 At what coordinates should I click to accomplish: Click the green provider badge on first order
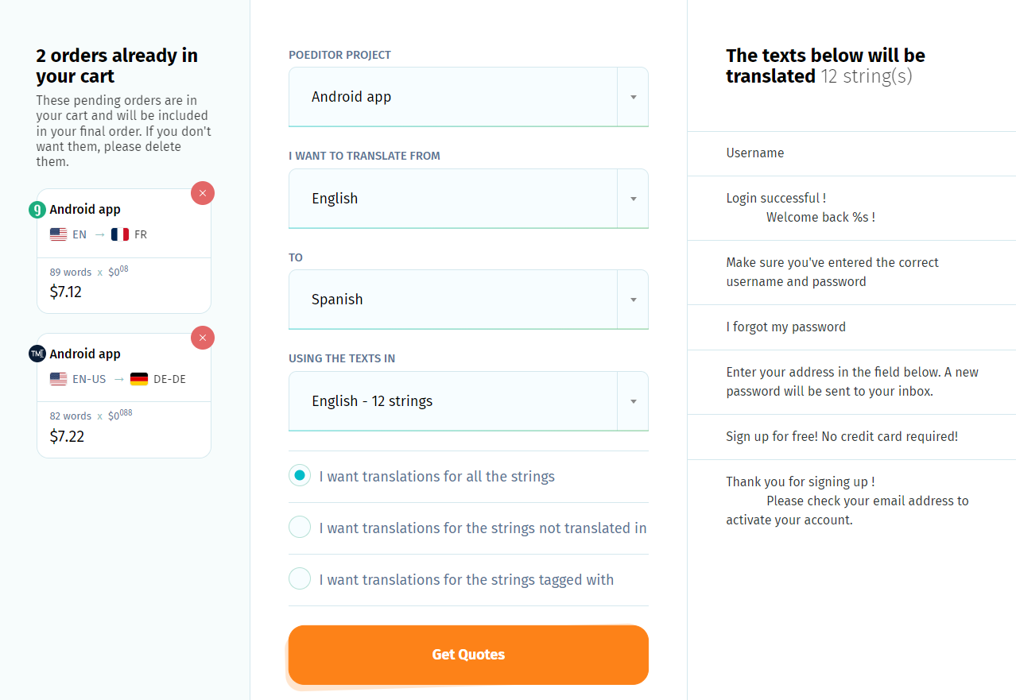tap(37, 209)
